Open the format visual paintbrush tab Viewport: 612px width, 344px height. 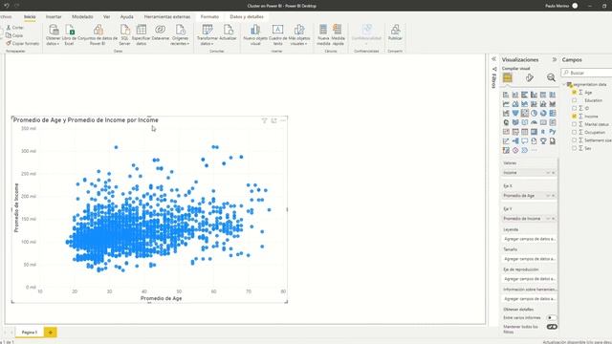(x=529, y=77)
